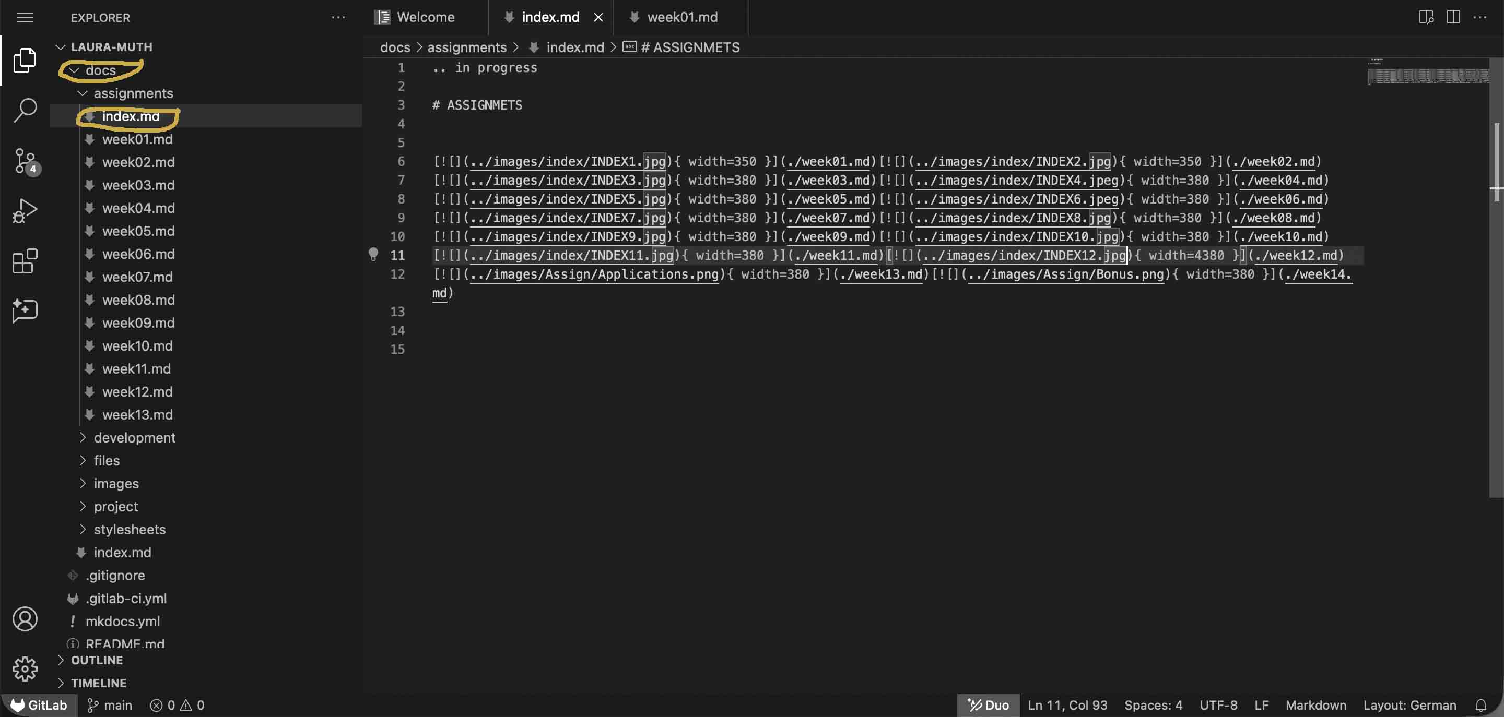Collapse the assignments folder
The image size is (1504, 717).
(x=133, y=93)
